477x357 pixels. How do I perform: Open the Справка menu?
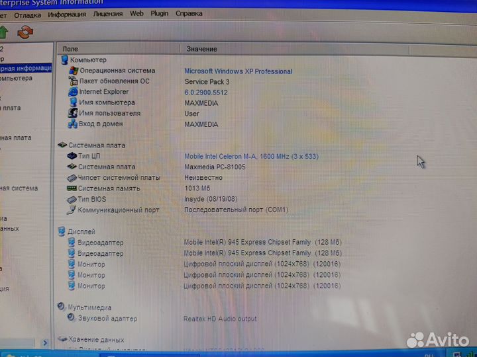189,13
